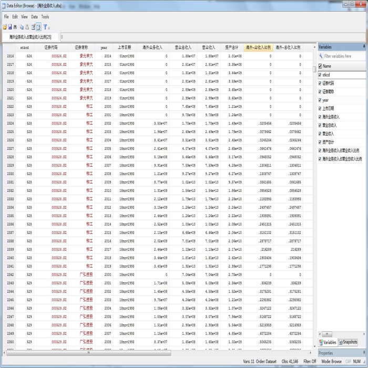
Task: Select row number 2324
Action: point(10,123)
